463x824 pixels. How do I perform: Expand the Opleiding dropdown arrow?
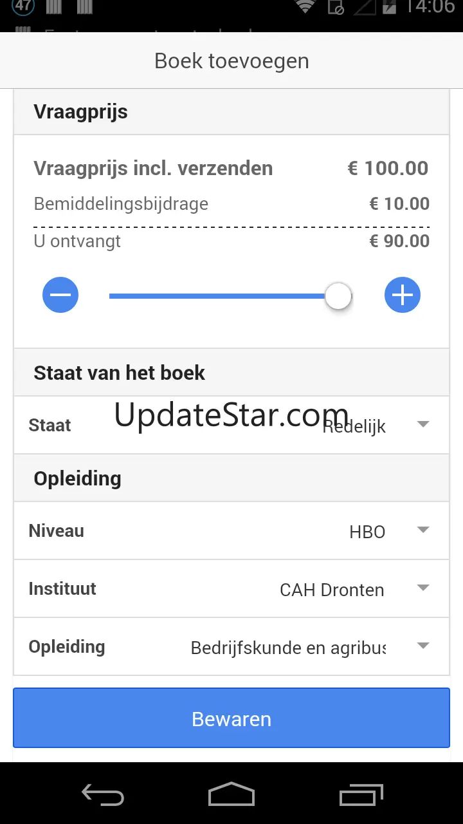tap(422, 646)
